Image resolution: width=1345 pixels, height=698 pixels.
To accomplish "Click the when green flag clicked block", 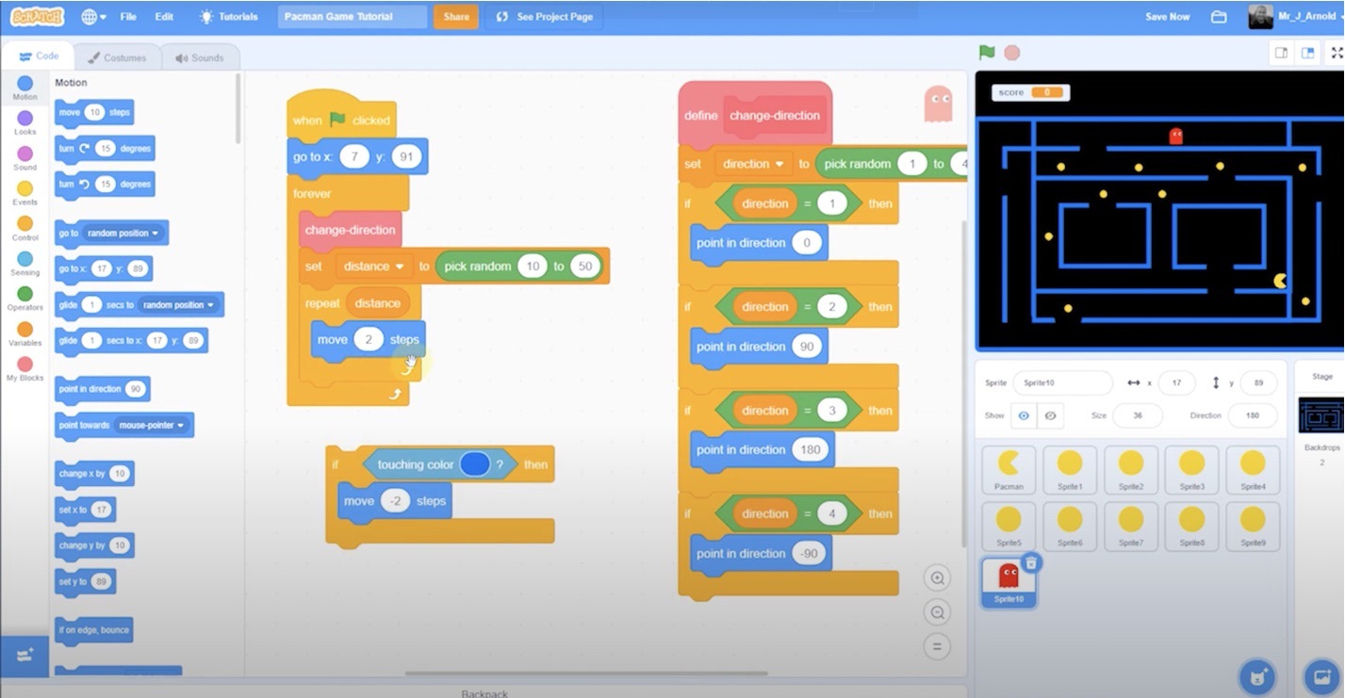I will tap(340, 116).
